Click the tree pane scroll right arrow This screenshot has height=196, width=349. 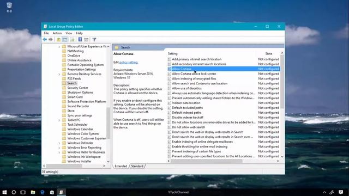(104, 166)
